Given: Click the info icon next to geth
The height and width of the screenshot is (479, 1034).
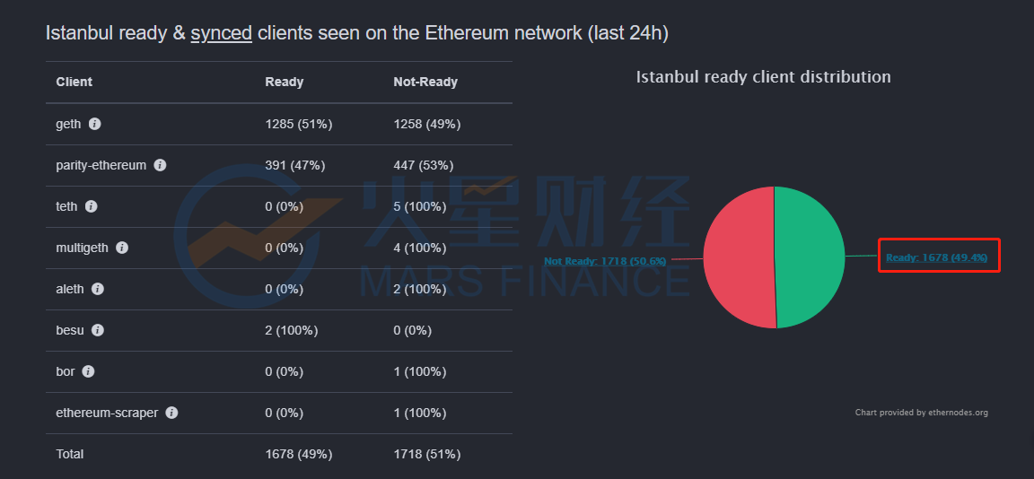Looking at the screenshot, I should tap(95, 124).
